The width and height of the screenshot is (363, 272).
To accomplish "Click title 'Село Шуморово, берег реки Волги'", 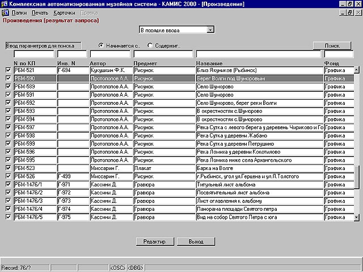I will point(260,103).
